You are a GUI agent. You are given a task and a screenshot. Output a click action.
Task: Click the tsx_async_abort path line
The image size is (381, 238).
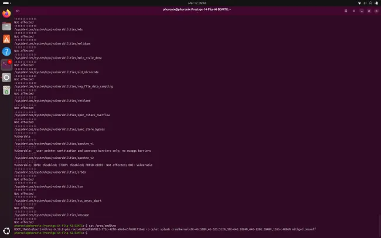[58, 201]
